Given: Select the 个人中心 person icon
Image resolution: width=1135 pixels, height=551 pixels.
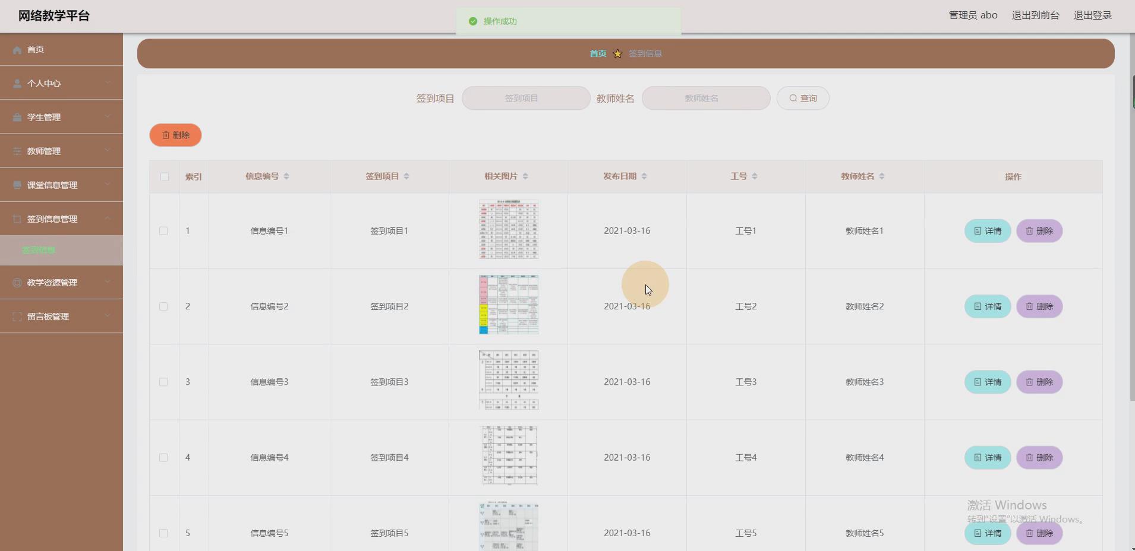Looking at the screenshot, I should (x=16, y=83).
